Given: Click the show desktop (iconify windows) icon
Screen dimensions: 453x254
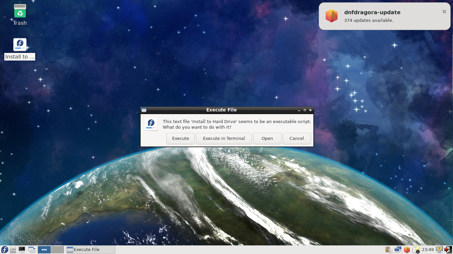Looking at the screenshot, I should pos(32,250).
